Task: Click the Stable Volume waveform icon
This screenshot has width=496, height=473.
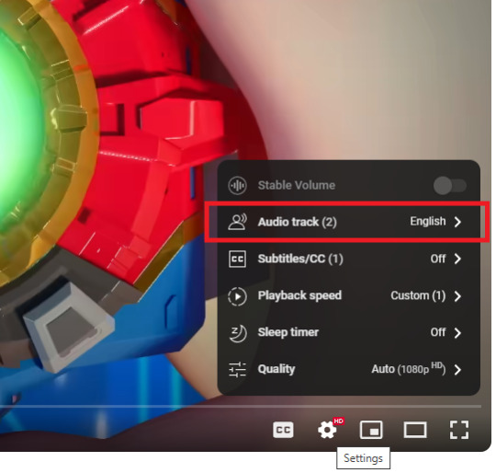Action: click(x=237, y=185)
